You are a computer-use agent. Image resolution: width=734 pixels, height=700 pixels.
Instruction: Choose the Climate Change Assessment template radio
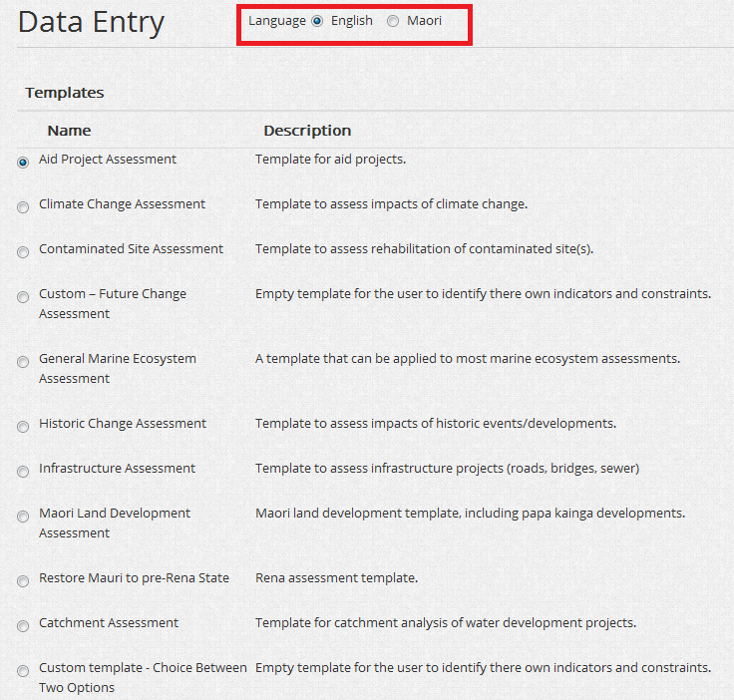pyautogui.click(x=23, y=207)
